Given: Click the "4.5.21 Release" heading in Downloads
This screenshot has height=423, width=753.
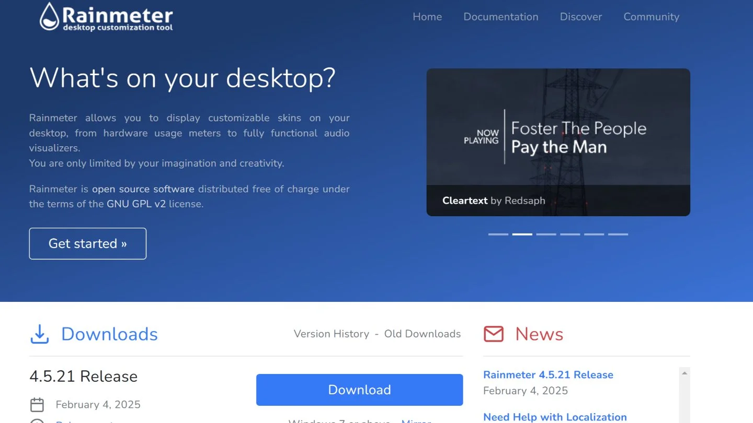Looking at the screenshot, I should tap(84, 377).
